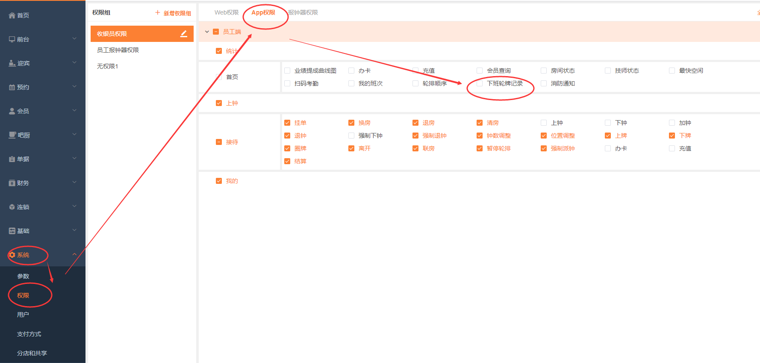760x363 pixels.
Task: Click the monitor icon beside 前台
Action: coord(12,39)
